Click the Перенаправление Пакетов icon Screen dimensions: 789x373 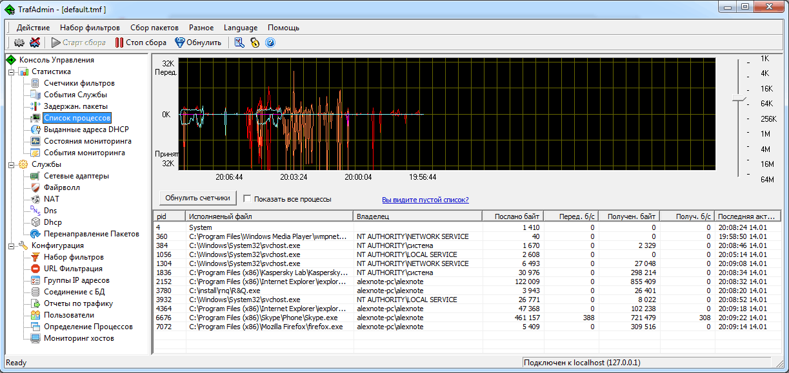(x=35, y=234)
